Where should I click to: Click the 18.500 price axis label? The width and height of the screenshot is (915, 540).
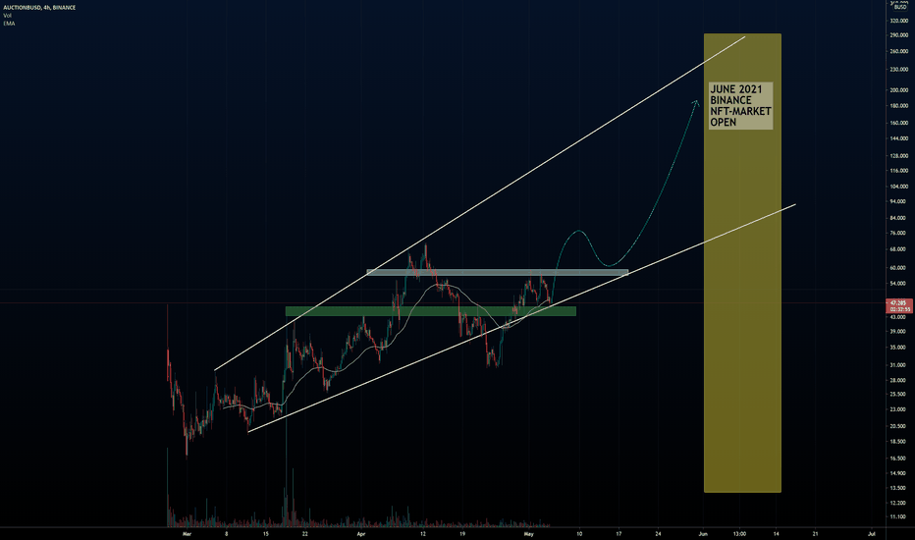pos(899,442)
